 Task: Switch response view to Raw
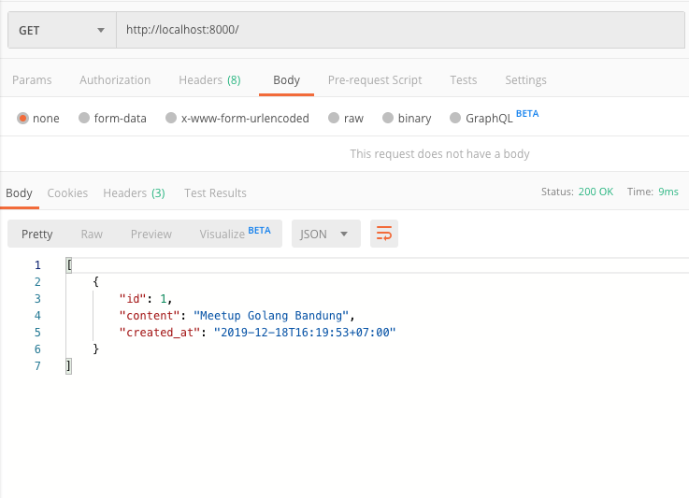[92, 234]
